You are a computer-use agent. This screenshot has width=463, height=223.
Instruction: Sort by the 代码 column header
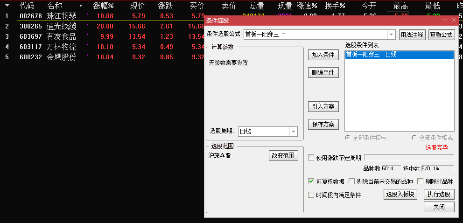click(27, 5)
